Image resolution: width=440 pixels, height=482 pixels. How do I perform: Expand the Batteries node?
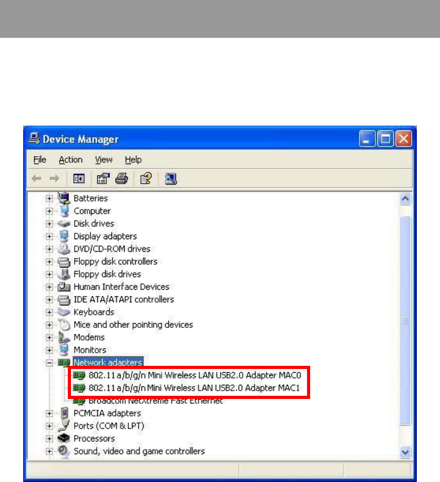[x=49, y=199]
